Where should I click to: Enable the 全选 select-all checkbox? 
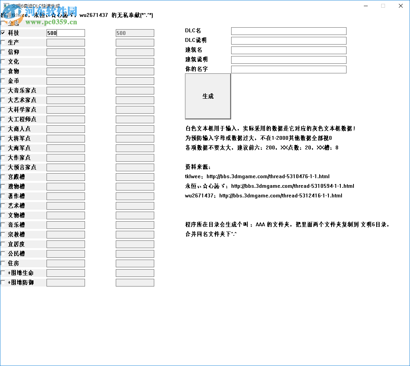[3, 23]
